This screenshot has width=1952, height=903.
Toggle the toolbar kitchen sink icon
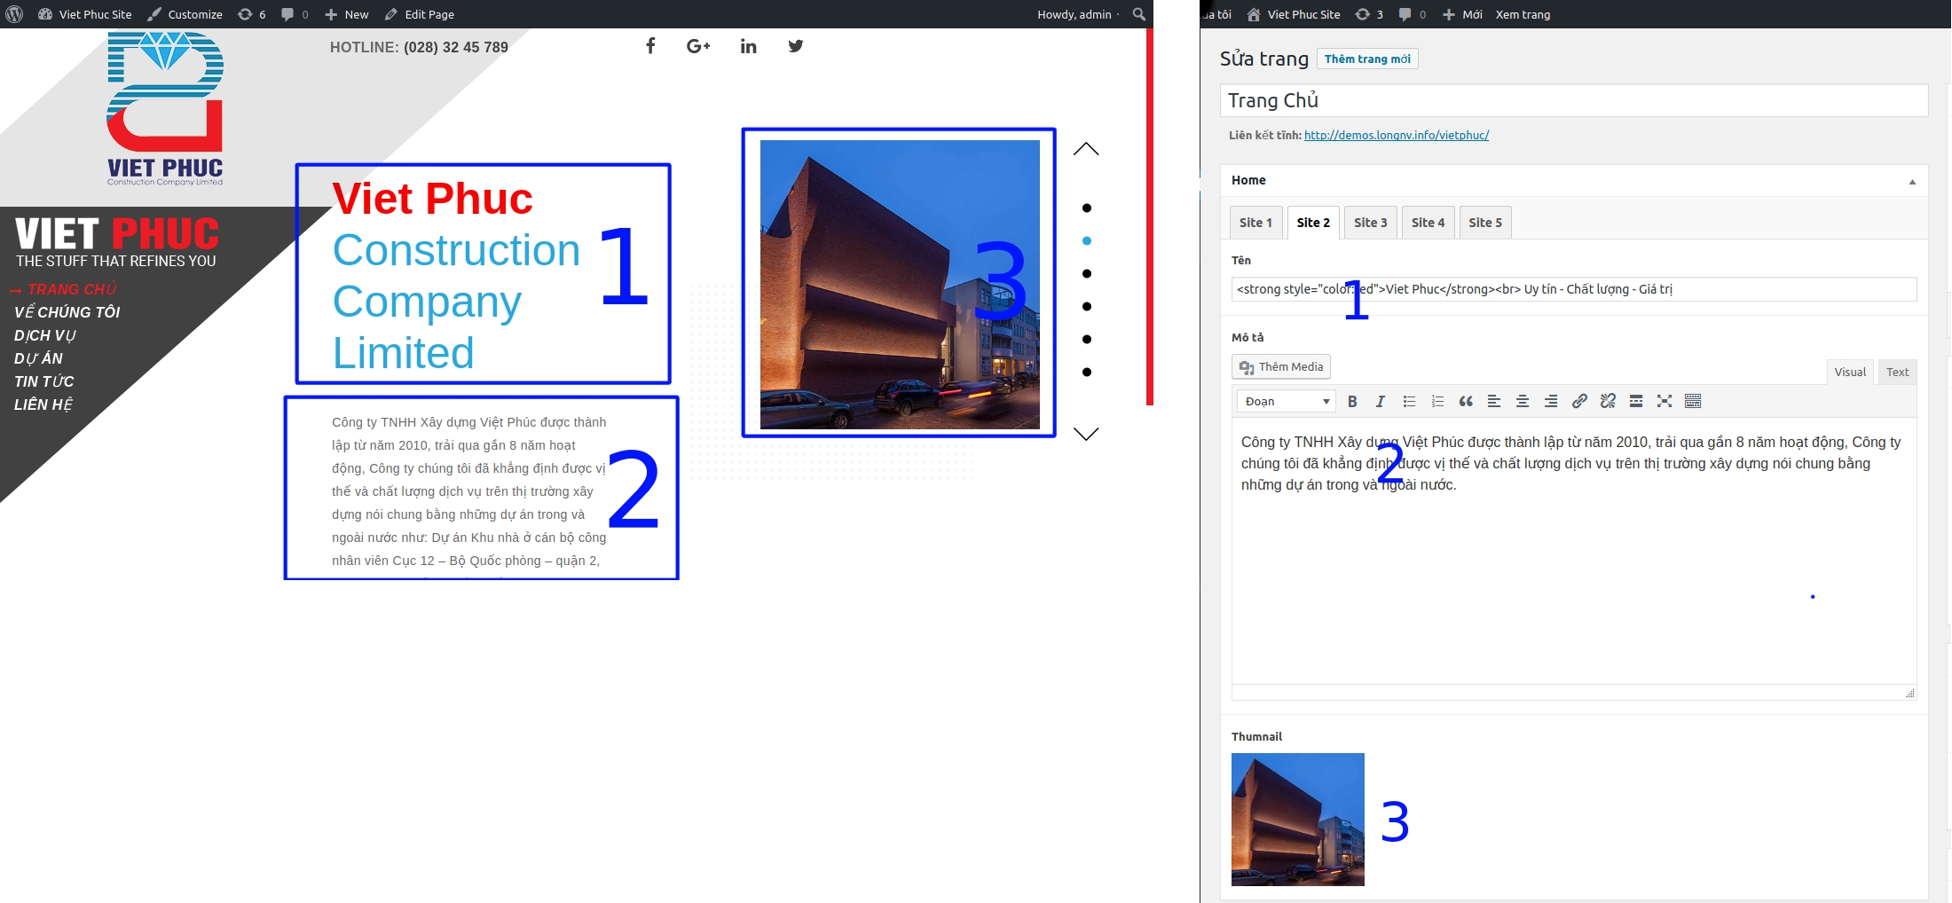click(x=1693, y=402)
